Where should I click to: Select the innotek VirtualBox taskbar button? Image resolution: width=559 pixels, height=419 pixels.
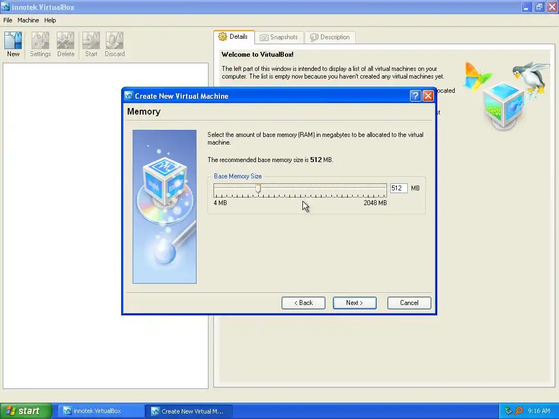tap(100, 411)
